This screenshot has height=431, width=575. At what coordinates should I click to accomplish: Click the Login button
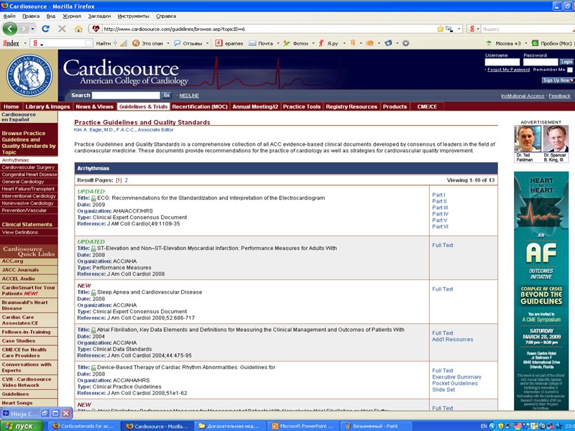click(x=566, y=62)
